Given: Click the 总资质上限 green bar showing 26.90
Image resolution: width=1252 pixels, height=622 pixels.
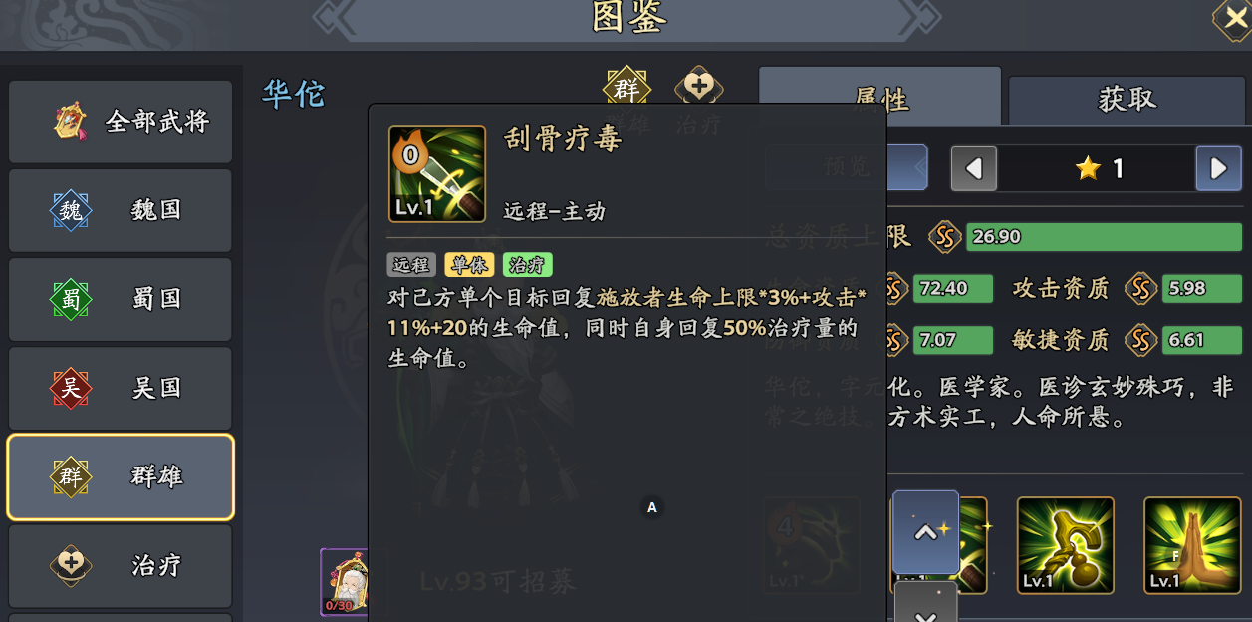Looking at the screenshot, I should [x=1105, y=237].
